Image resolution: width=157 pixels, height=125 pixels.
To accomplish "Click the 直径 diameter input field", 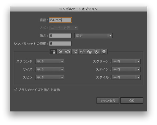I will coord(60,20).
